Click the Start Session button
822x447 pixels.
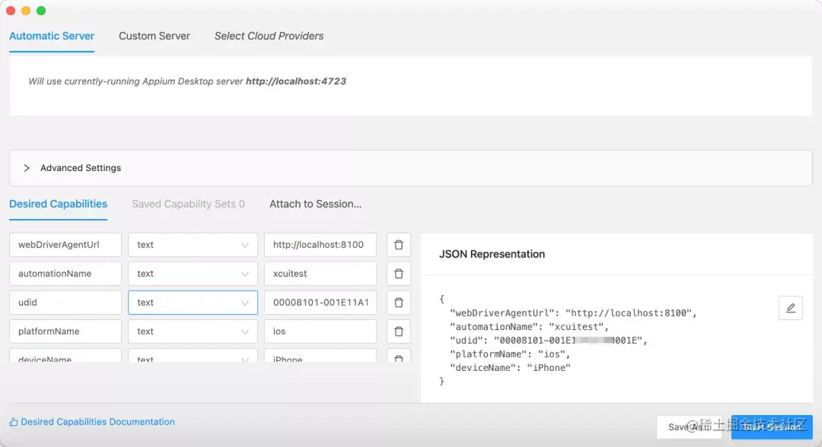tap(772, 426)
